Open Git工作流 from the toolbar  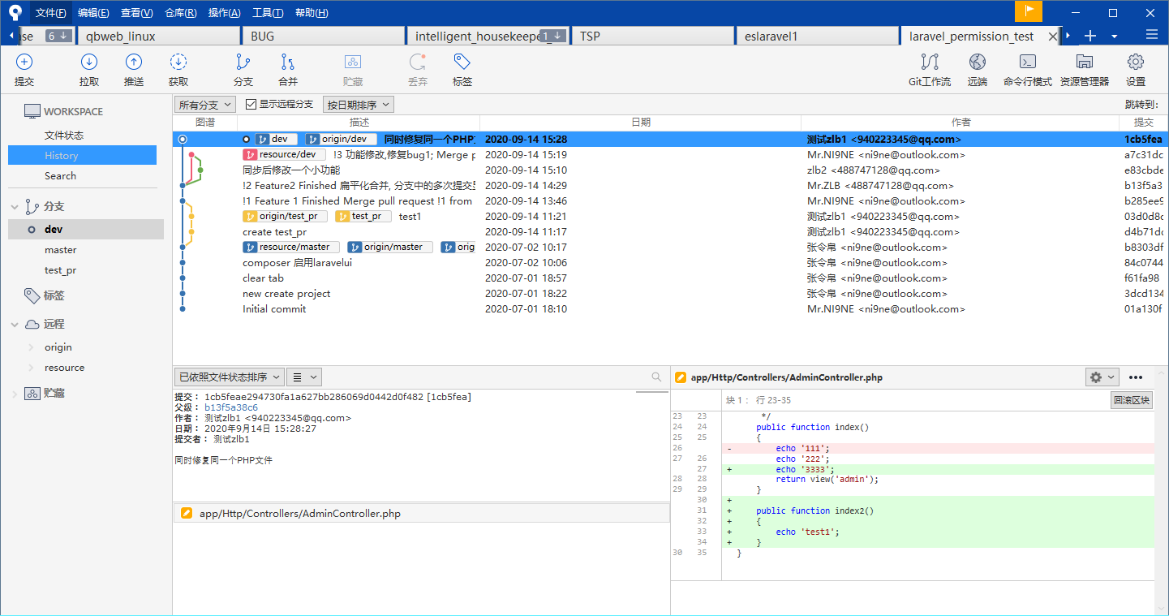point(929,62)
